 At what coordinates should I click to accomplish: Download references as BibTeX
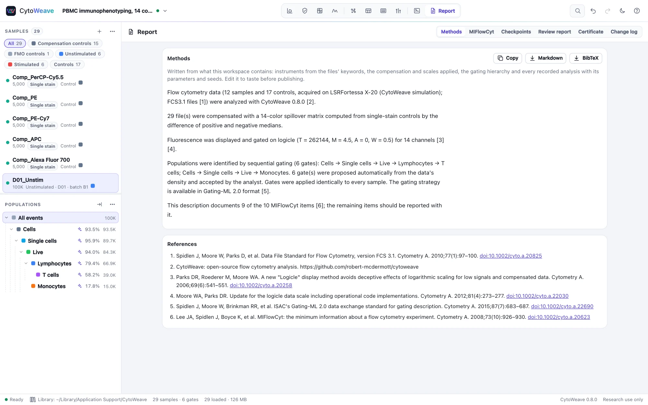click(x=586, y=58)
